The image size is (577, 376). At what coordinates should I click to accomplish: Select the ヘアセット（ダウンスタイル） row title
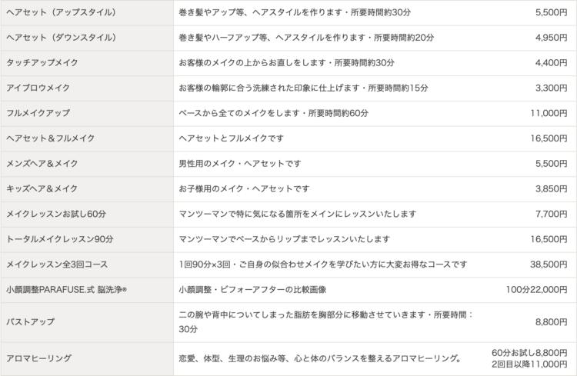click(61, 38)
